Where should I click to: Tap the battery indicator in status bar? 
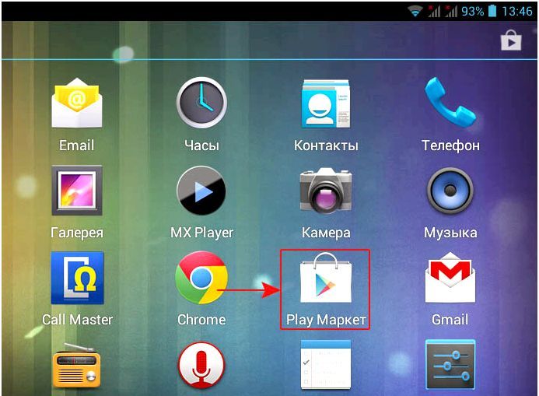[492, 11]
